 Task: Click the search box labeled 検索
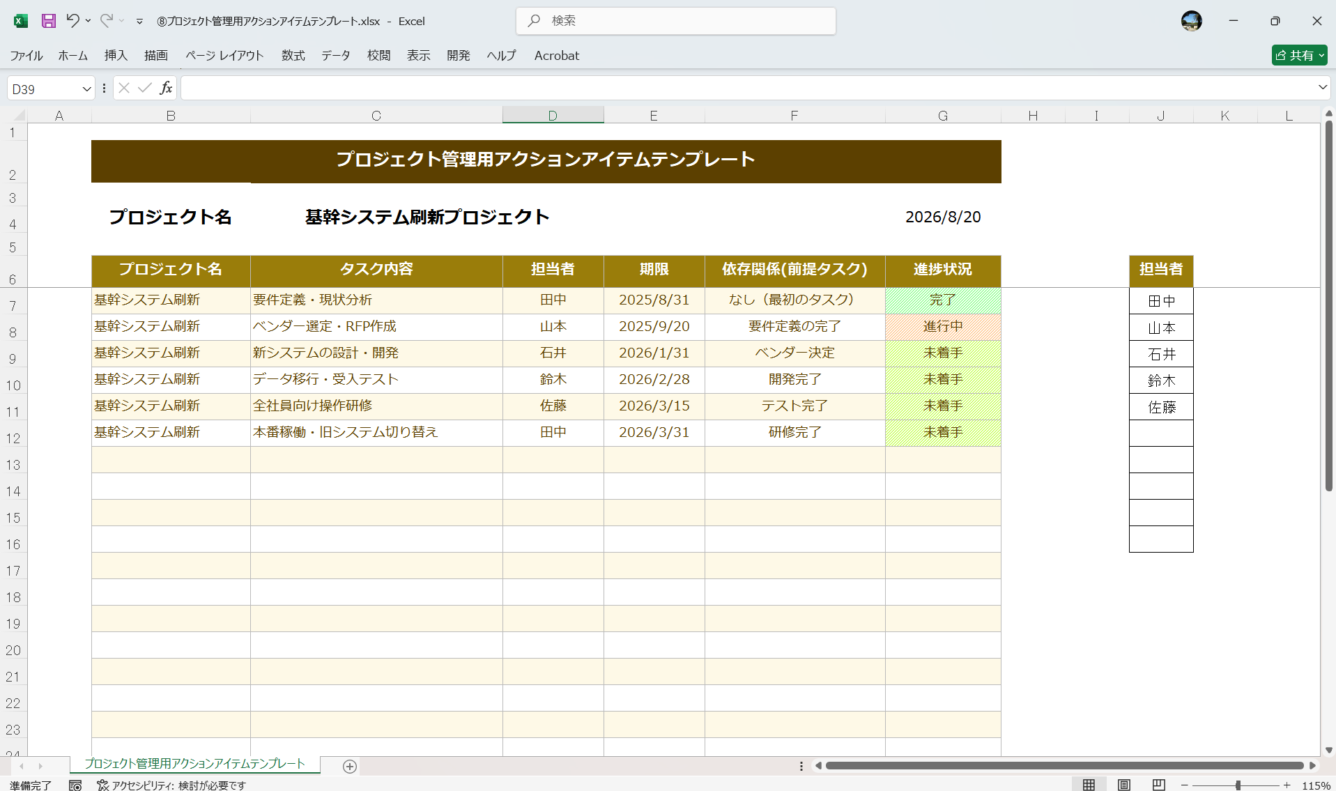point(676,21)
